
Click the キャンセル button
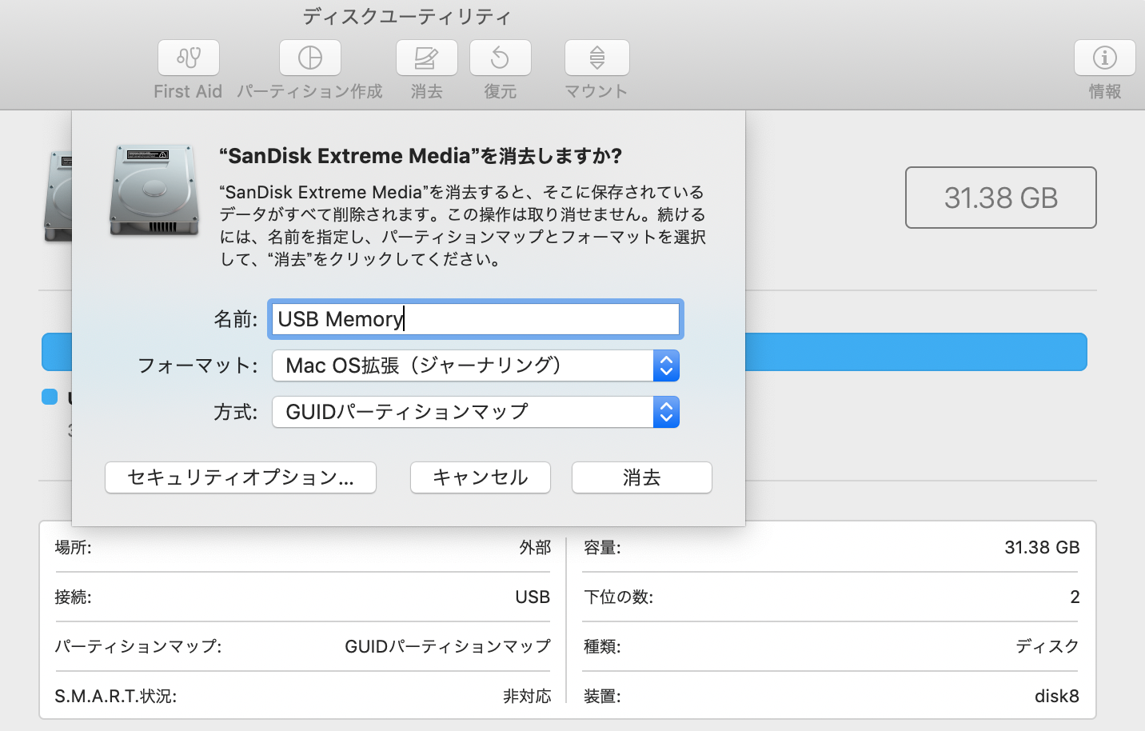481,477
